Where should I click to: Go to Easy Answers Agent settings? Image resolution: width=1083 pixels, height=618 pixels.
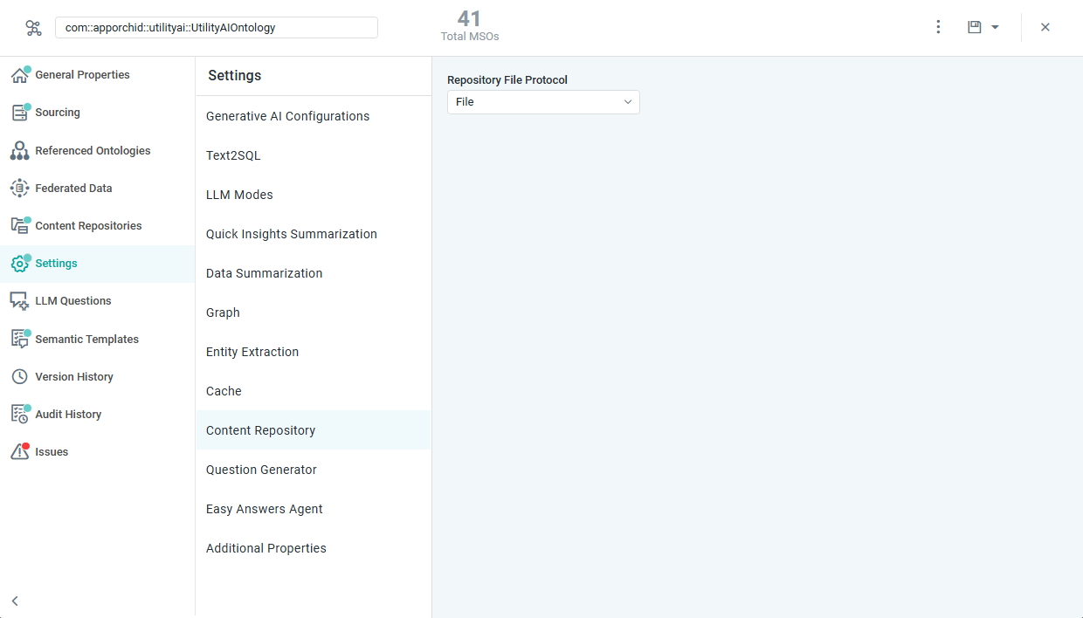coord(314,509)
